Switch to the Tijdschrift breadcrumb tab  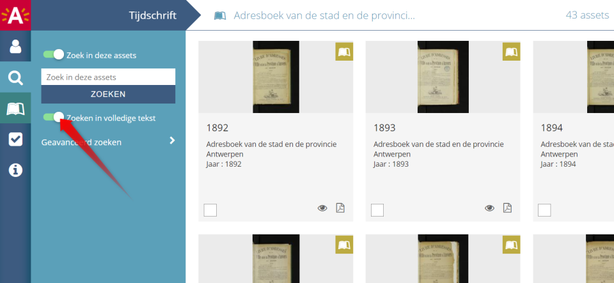click(152, 15)
